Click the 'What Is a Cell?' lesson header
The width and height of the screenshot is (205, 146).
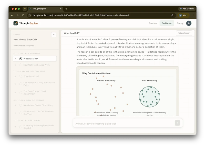(x=71, y=33)
